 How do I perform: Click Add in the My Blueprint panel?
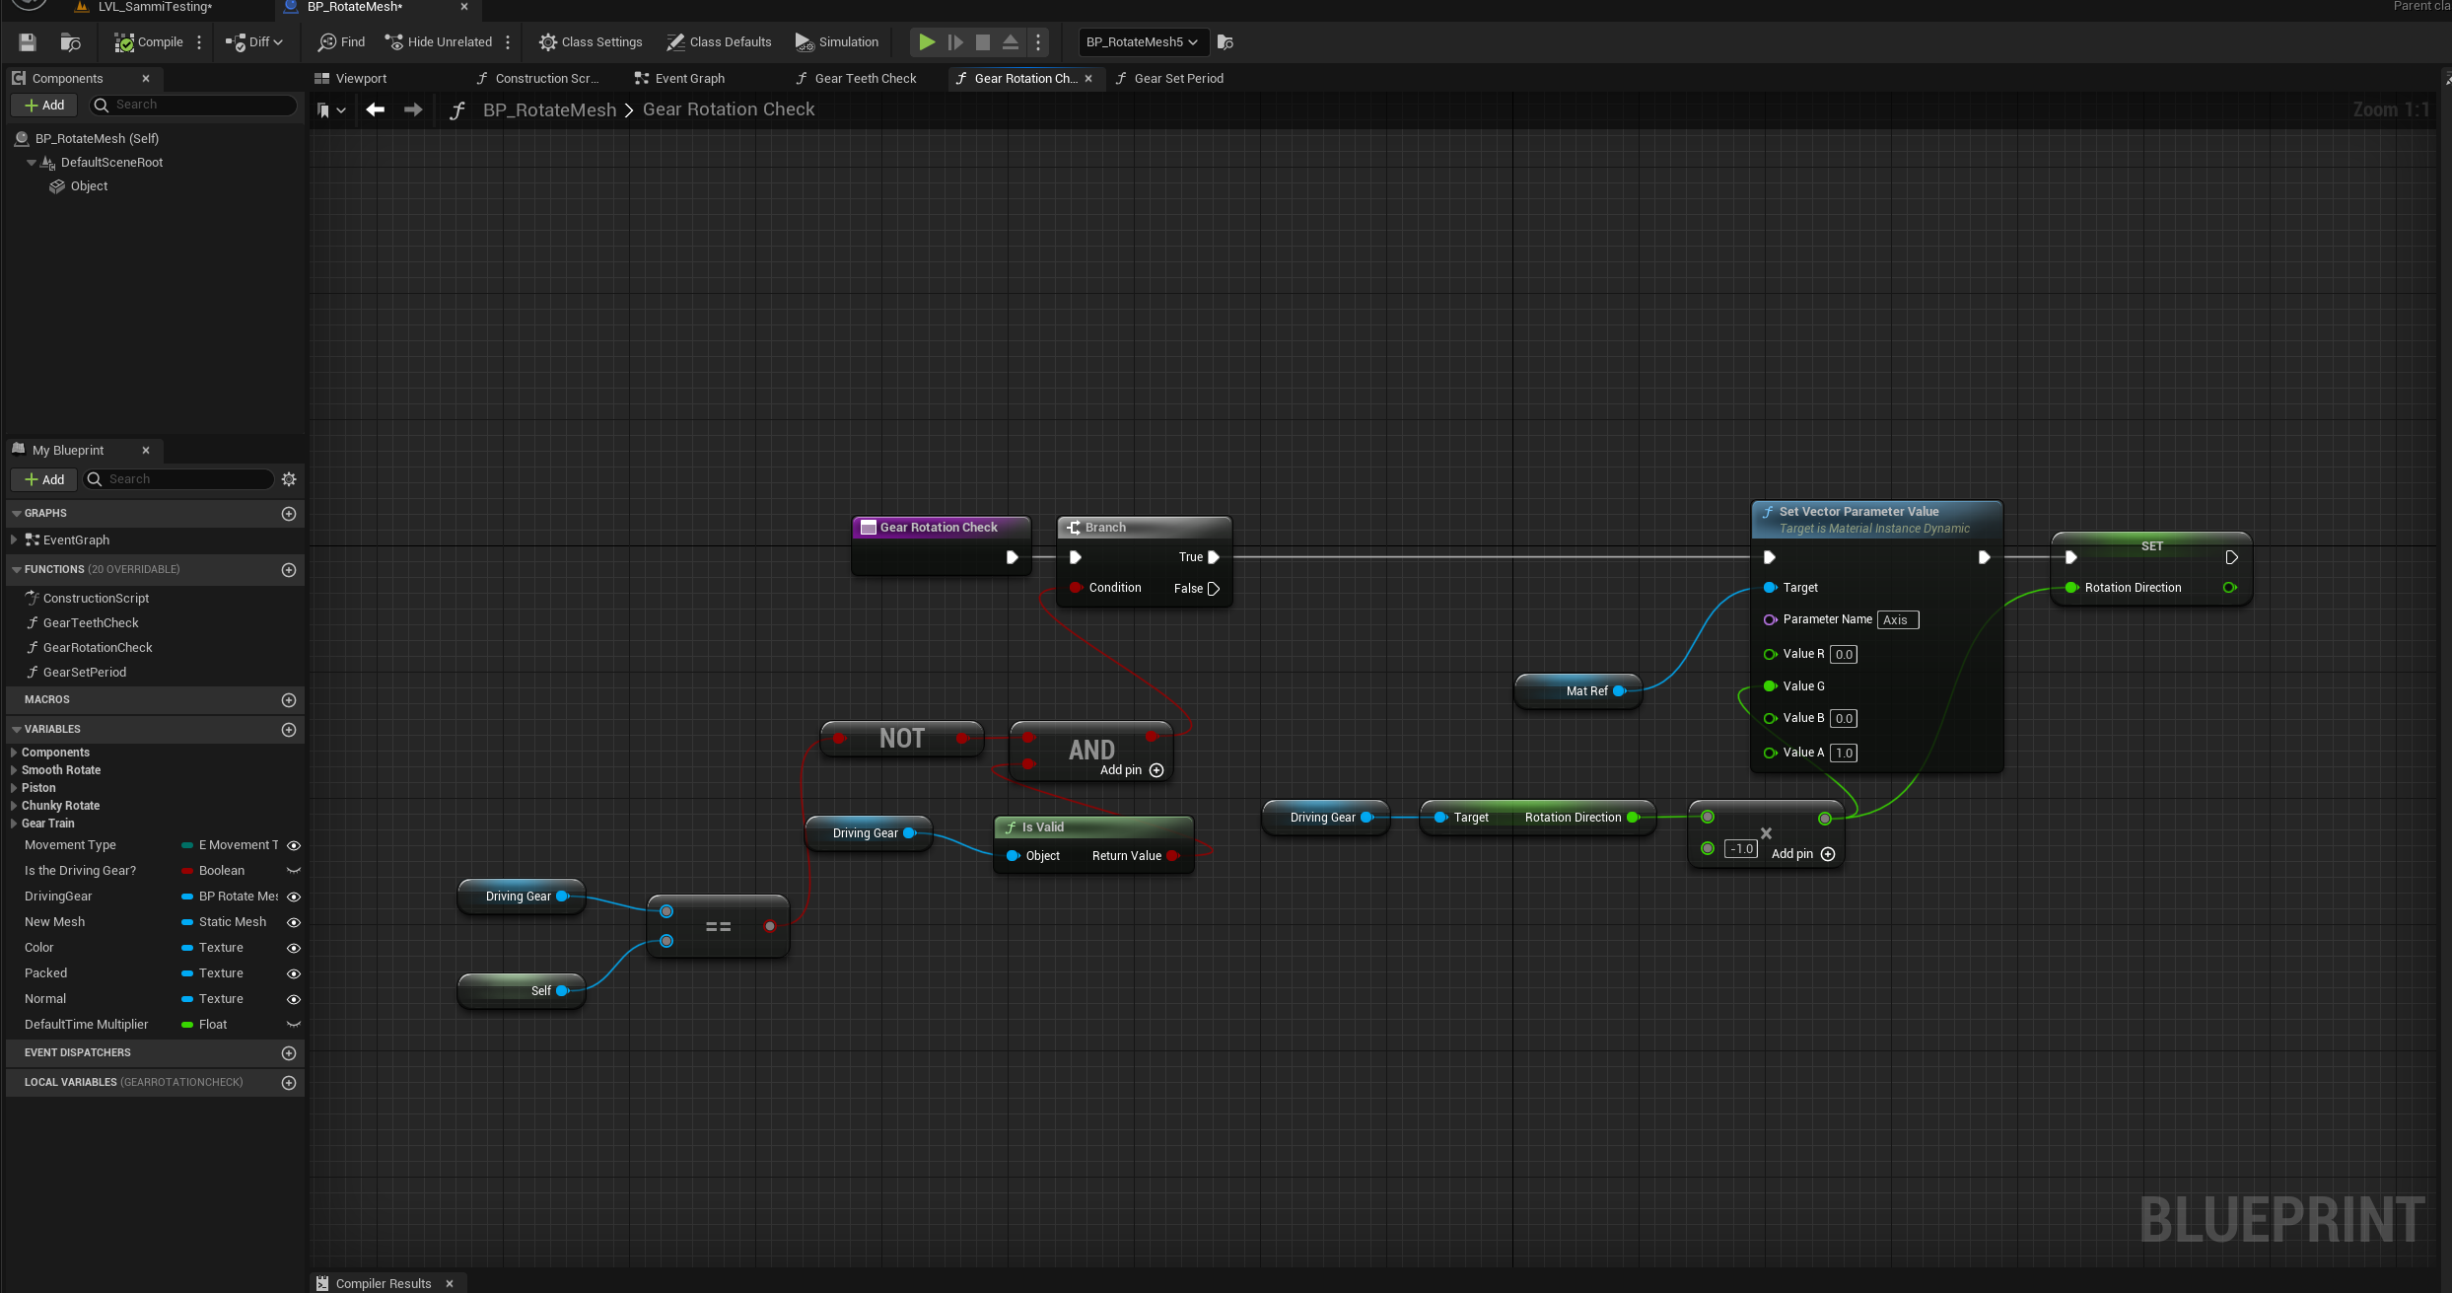pyautogui.click(x=43, y=479)
